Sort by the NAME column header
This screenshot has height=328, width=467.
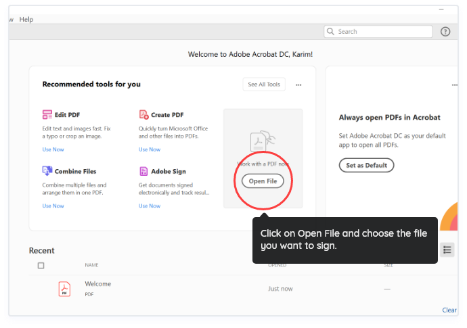(91, 265)
